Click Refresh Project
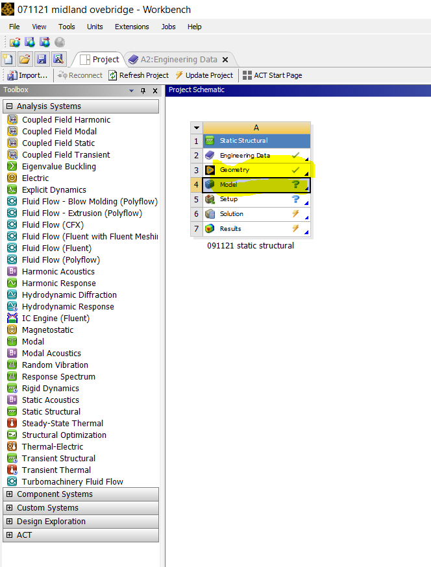This screenshot has width=431, height=567. click(x=139, y=75)
